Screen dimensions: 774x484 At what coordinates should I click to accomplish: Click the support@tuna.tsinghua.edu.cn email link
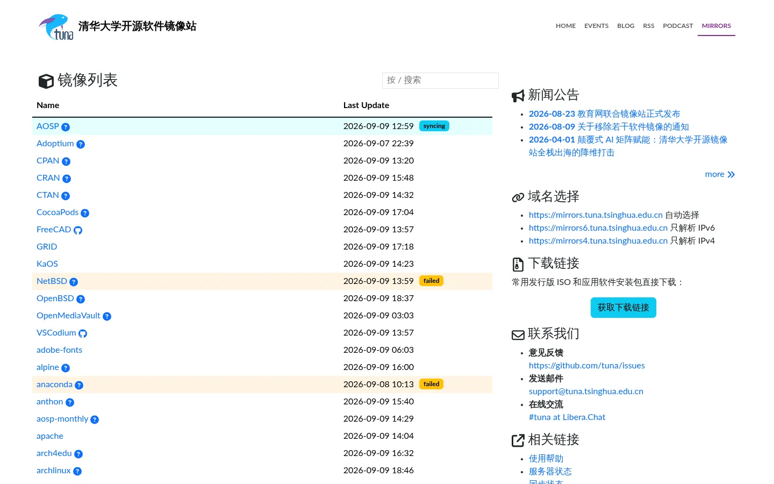(x=586, y=392)
